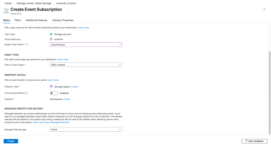Open Managed identity type dropdown
The width and height of the screenshot is (271, 147).
click(x=86, y=130)
